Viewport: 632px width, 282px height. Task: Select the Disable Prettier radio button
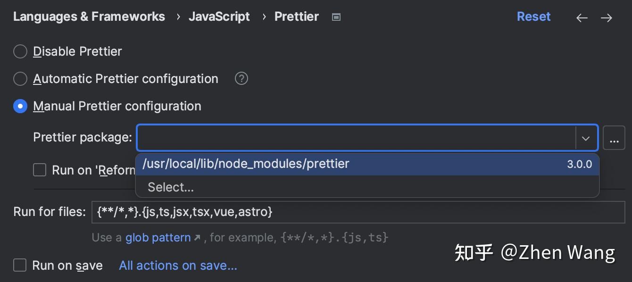click(20, 51)
